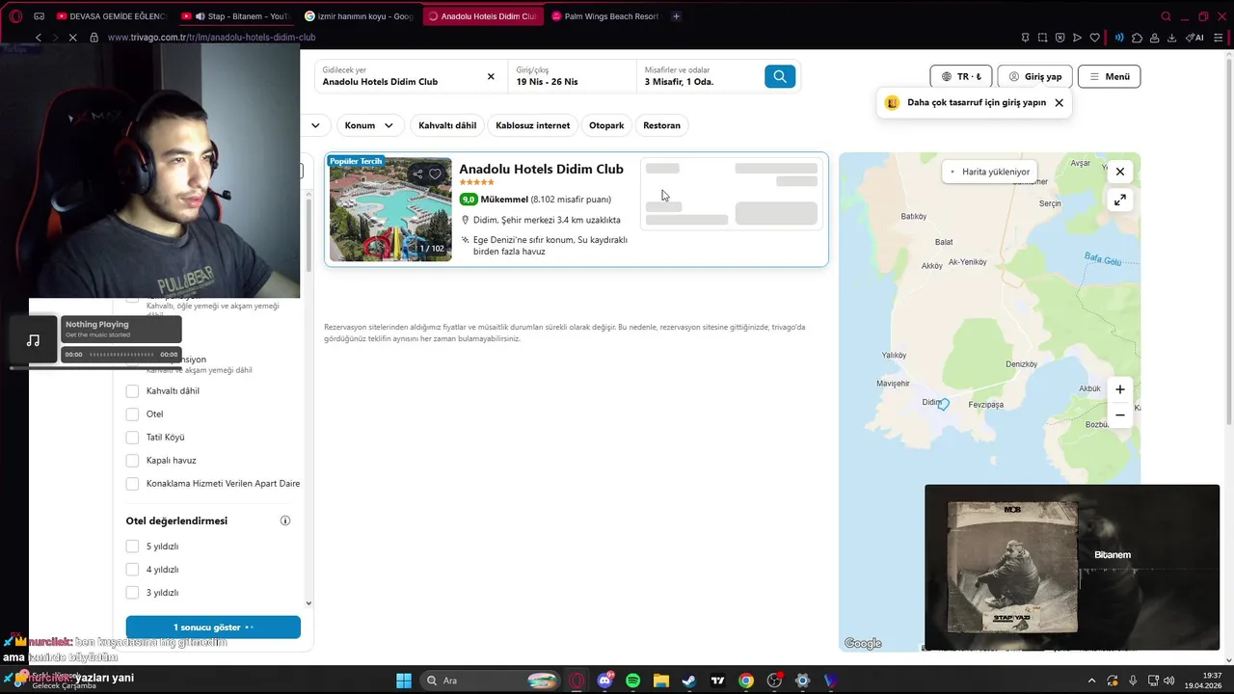Click the site padlock security icon
The height and width of the screenshot is (694, 1234).
(x=94, y=38)
